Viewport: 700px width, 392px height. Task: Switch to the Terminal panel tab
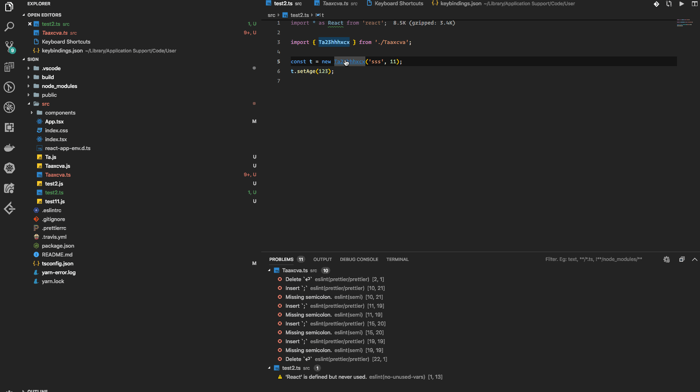[397, 259]
